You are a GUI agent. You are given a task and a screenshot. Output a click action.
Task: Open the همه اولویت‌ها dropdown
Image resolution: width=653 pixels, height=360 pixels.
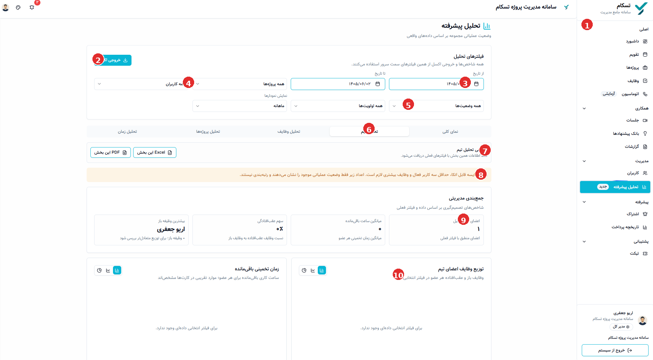coord(338,106)
